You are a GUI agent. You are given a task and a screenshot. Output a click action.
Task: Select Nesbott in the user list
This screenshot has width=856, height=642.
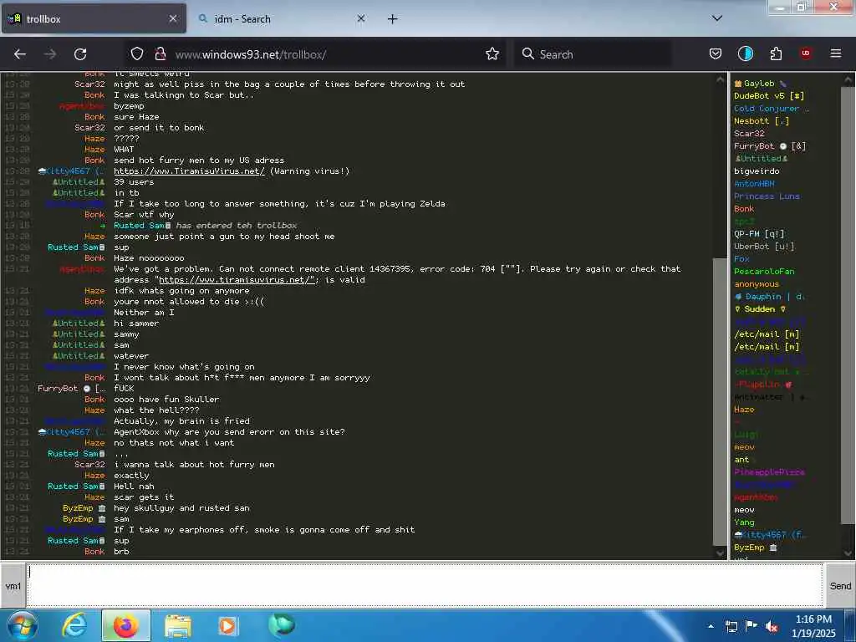tap(762, 120)
